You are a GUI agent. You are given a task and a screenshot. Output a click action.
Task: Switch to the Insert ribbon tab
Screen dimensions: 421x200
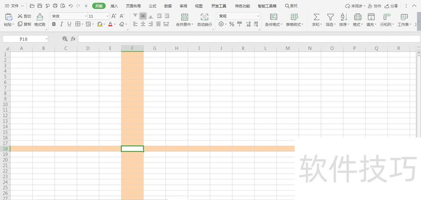tap(114, 6)
